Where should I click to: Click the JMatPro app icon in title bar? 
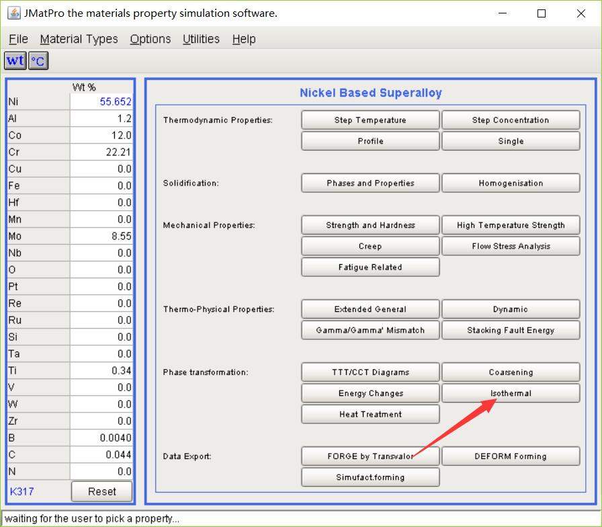point(14,13)
